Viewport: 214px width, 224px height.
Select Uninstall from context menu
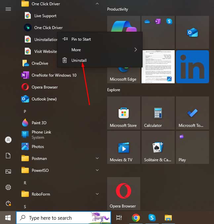point(79,60)
